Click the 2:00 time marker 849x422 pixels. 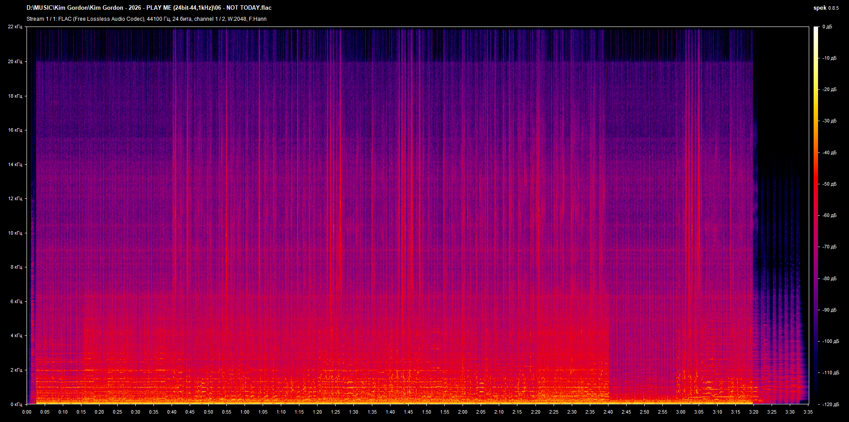click(x=463, y=412)
